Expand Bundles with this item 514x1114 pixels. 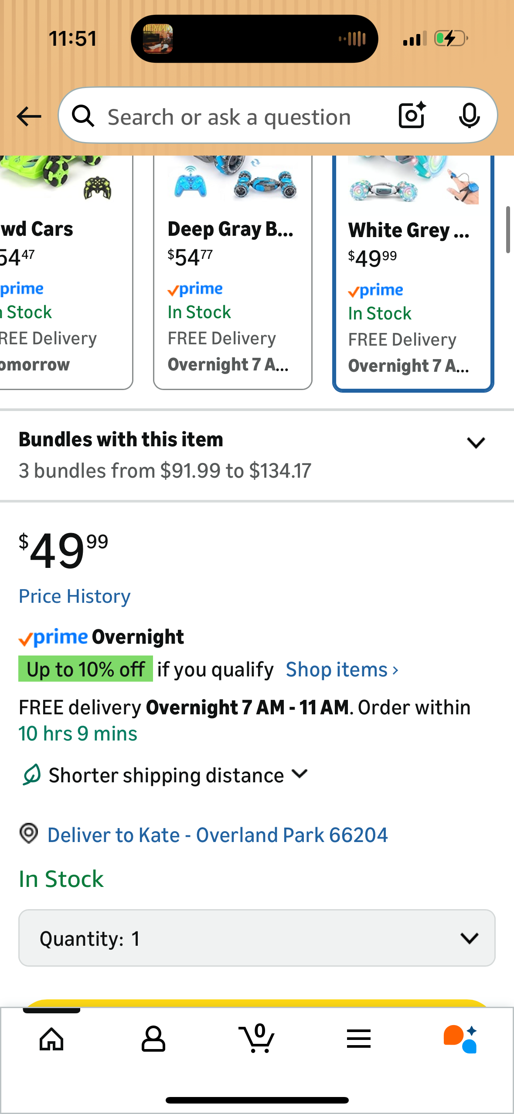pos(476,443)
